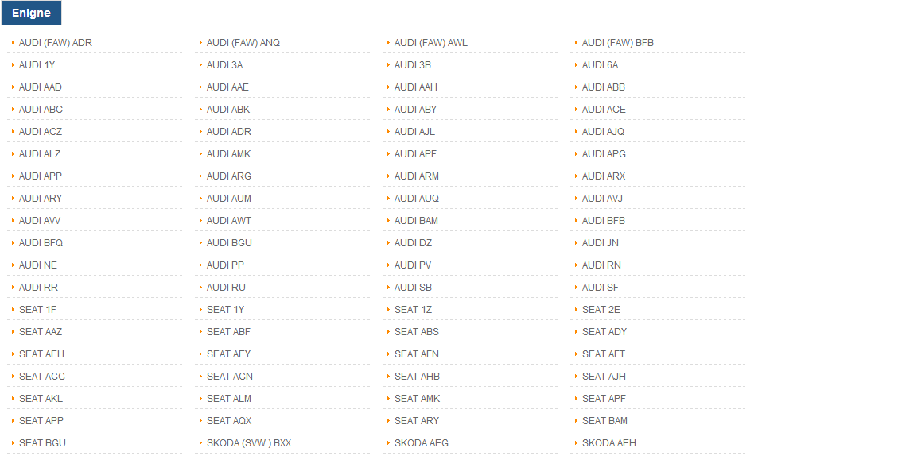
Task: Go to the AUDI BAM engine page
Action: [416, 220]
